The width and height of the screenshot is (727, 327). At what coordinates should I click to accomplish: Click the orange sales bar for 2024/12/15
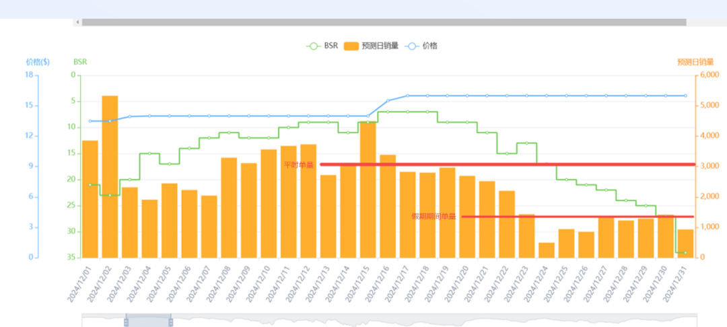pyautogui.click(x=368, y=190)
